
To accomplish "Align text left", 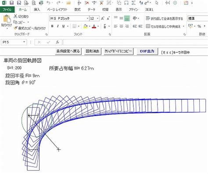I will [x=116, y=26].
